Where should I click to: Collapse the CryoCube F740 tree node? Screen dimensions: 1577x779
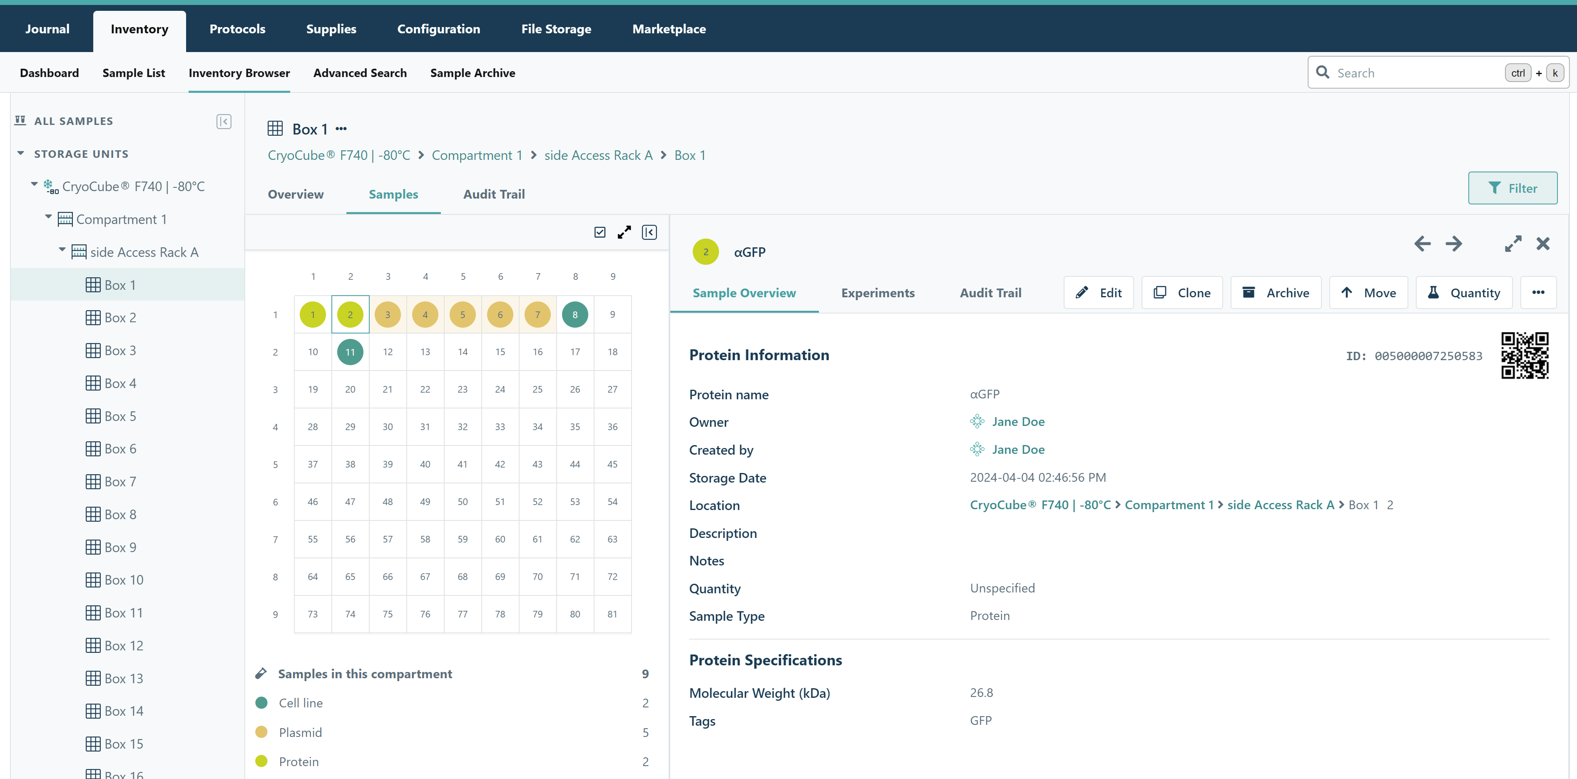click(x=34, y=184)
